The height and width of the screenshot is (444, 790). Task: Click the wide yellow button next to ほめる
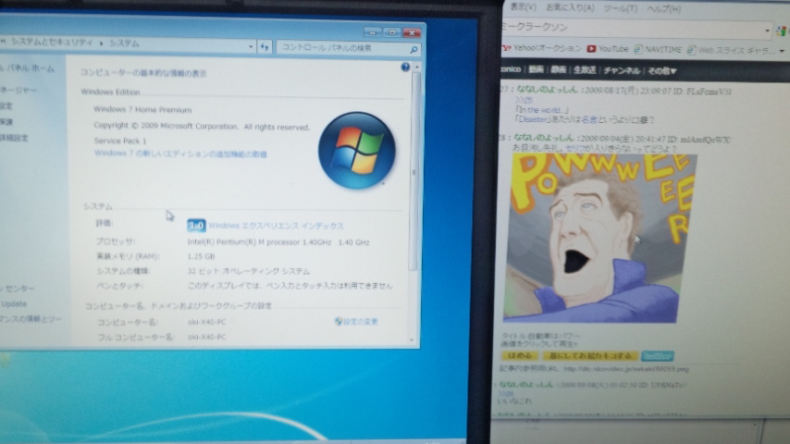click(590, 356)
